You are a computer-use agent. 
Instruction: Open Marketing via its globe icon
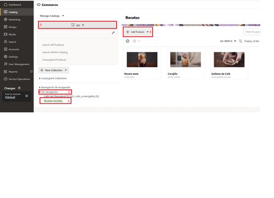click(x=5, y=20)
